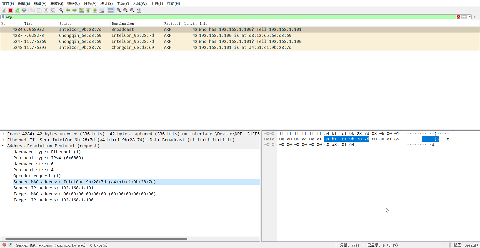Jump to the last packet
This screenshot has width=480, height=248.
95,10
